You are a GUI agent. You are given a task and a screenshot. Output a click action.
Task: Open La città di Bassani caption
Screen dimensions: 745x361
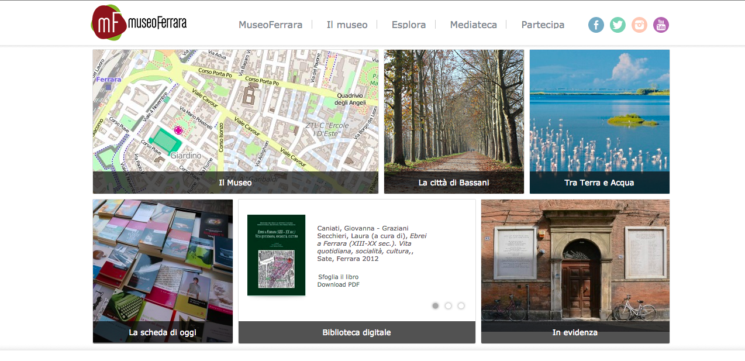pyautogui.click(x=454, y=183)
